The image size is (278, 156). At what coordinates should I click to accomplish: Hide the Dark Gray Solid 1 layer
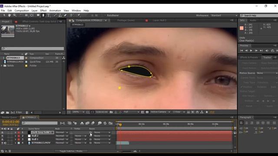2,133
